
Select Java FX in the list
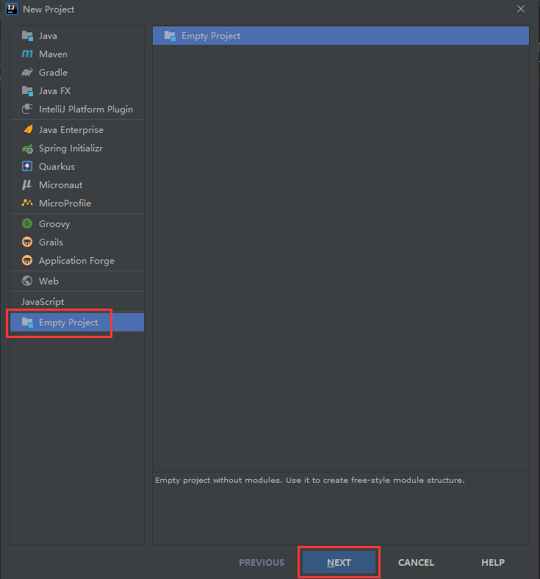pos(77,91)
